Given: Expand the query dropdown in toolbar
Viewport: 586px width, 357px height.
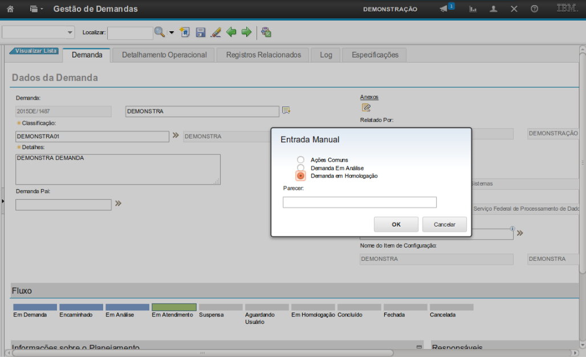Looking at the screenshot, I should pos(70,32).
